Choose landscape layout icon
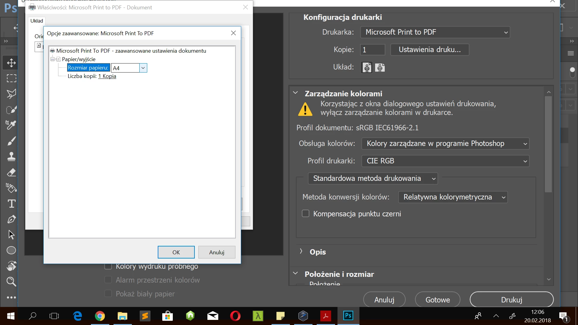This screenshot has height=325, width=578. tap(380, 68)
